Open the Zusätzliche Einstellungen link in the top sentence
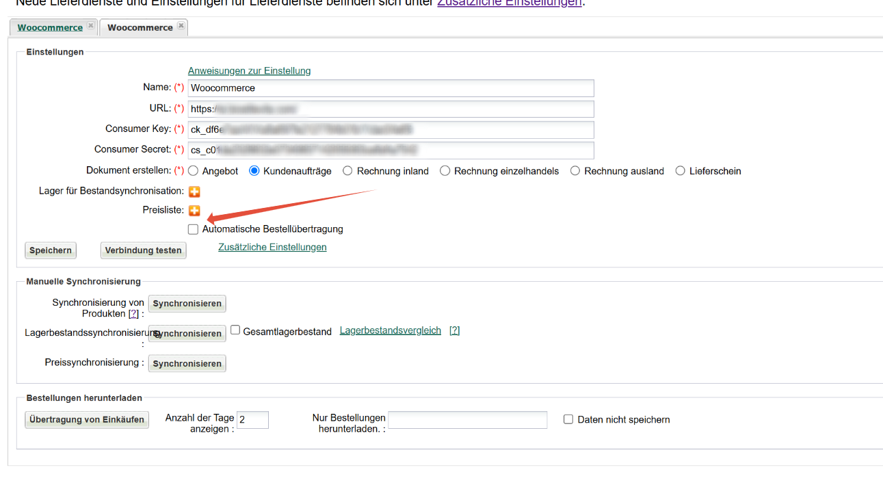883x487 pixels. [x=510, y=3]
